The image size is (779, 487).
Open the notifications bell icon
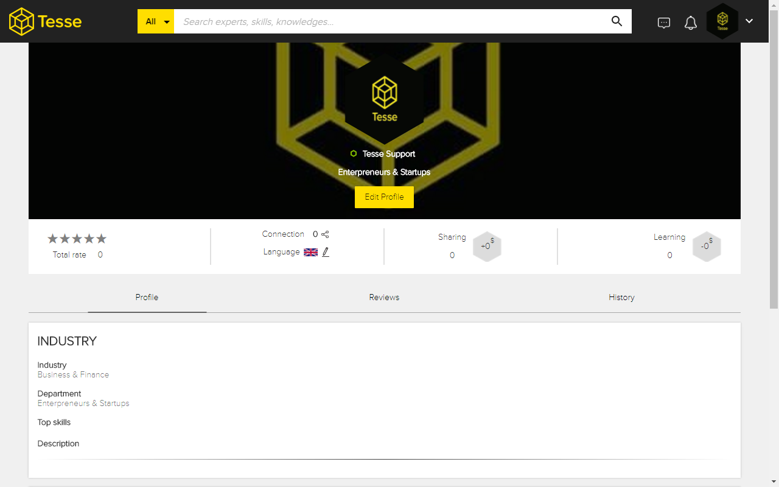tap(691, 23)
